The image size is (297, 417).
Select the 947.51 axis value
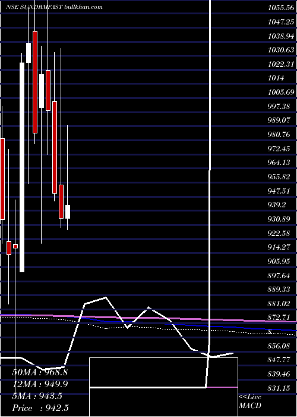pos(279,191)
